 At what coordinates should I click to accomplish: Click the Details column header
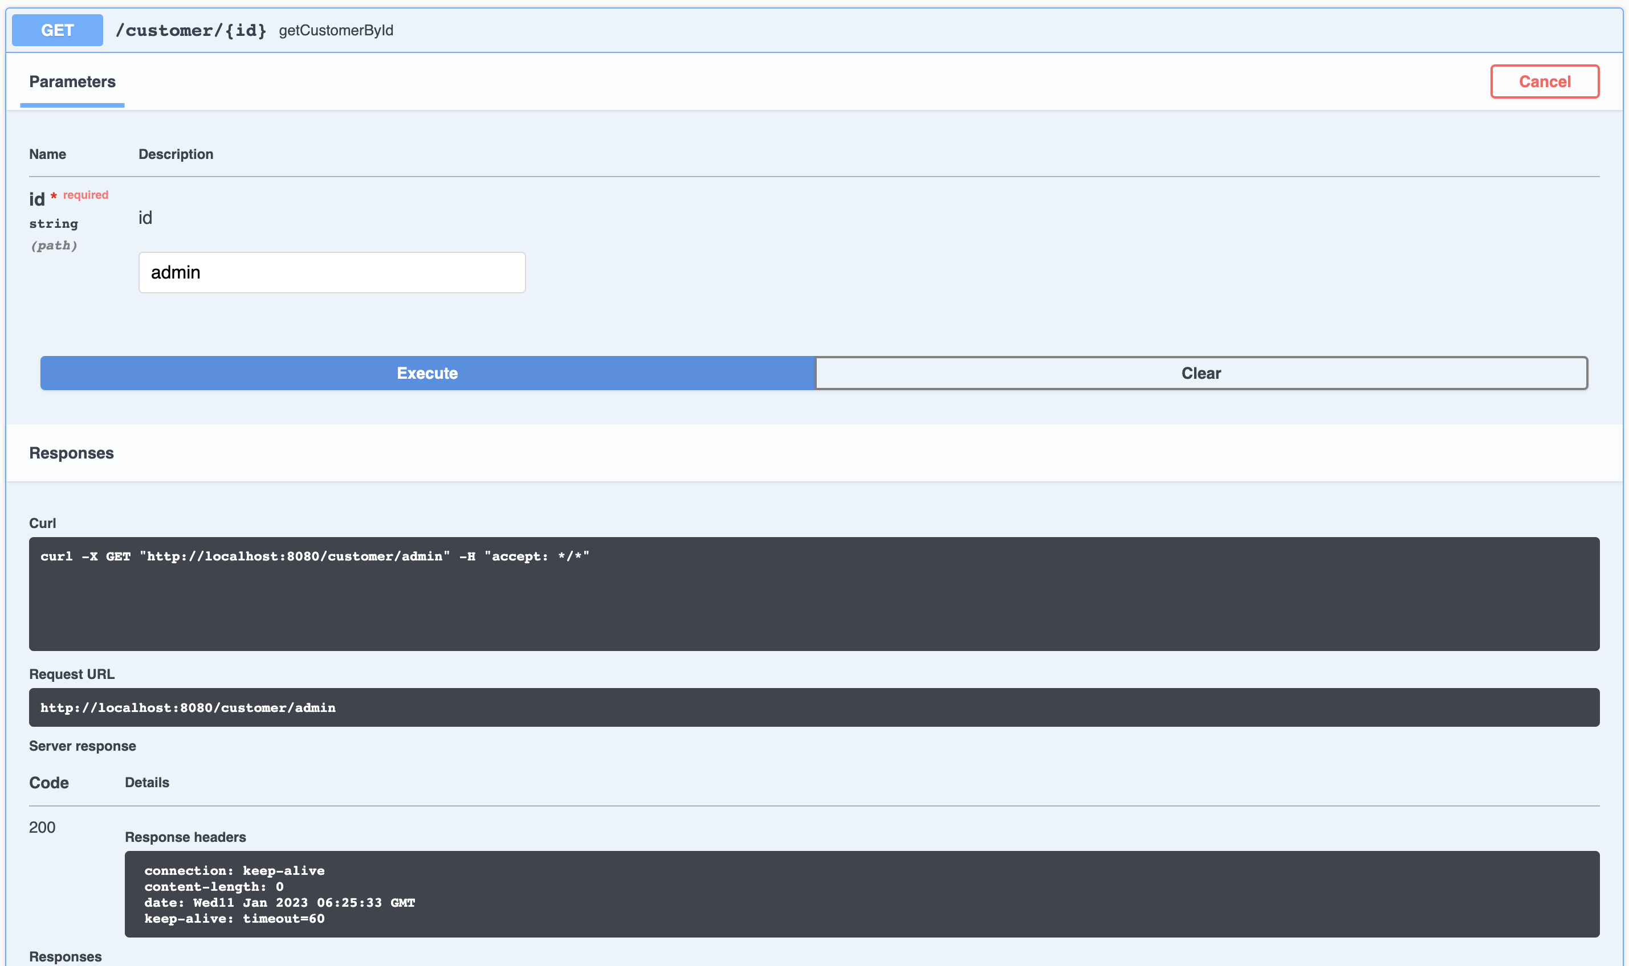147,783
